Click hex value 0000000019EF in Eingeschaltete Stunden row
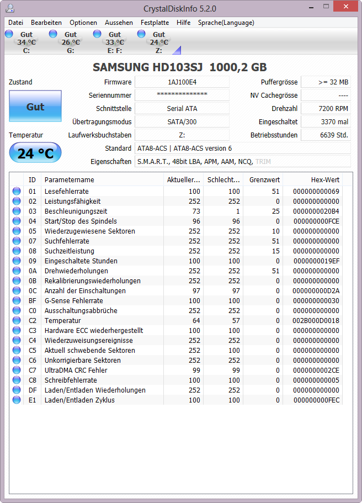The width and height of the screenshot is (362, 503). 316,261
